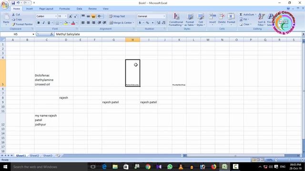Switch to the View tab

(106, 9)
